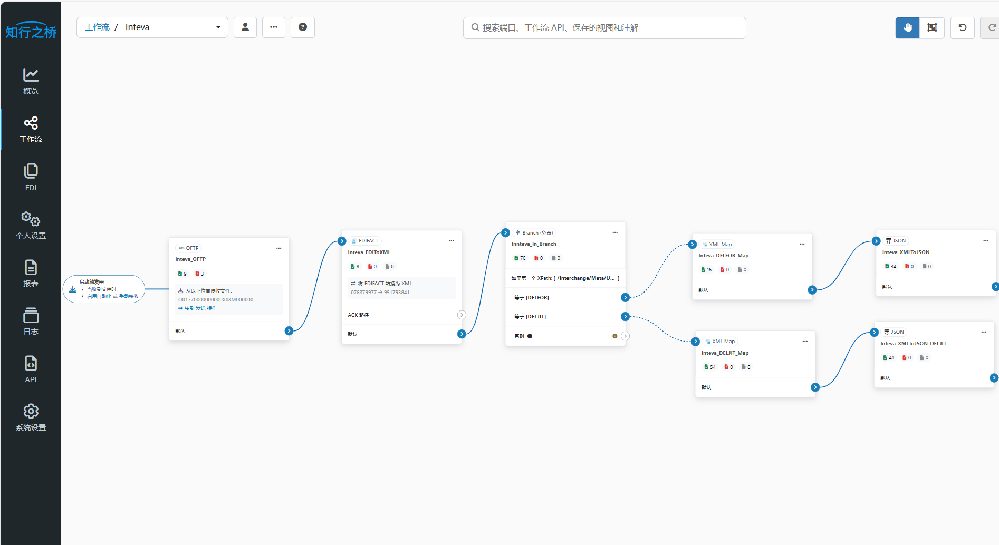This screenshot has width=999, height=545.
Task: Enable the hand pan mode
Action: coord(907,28)
